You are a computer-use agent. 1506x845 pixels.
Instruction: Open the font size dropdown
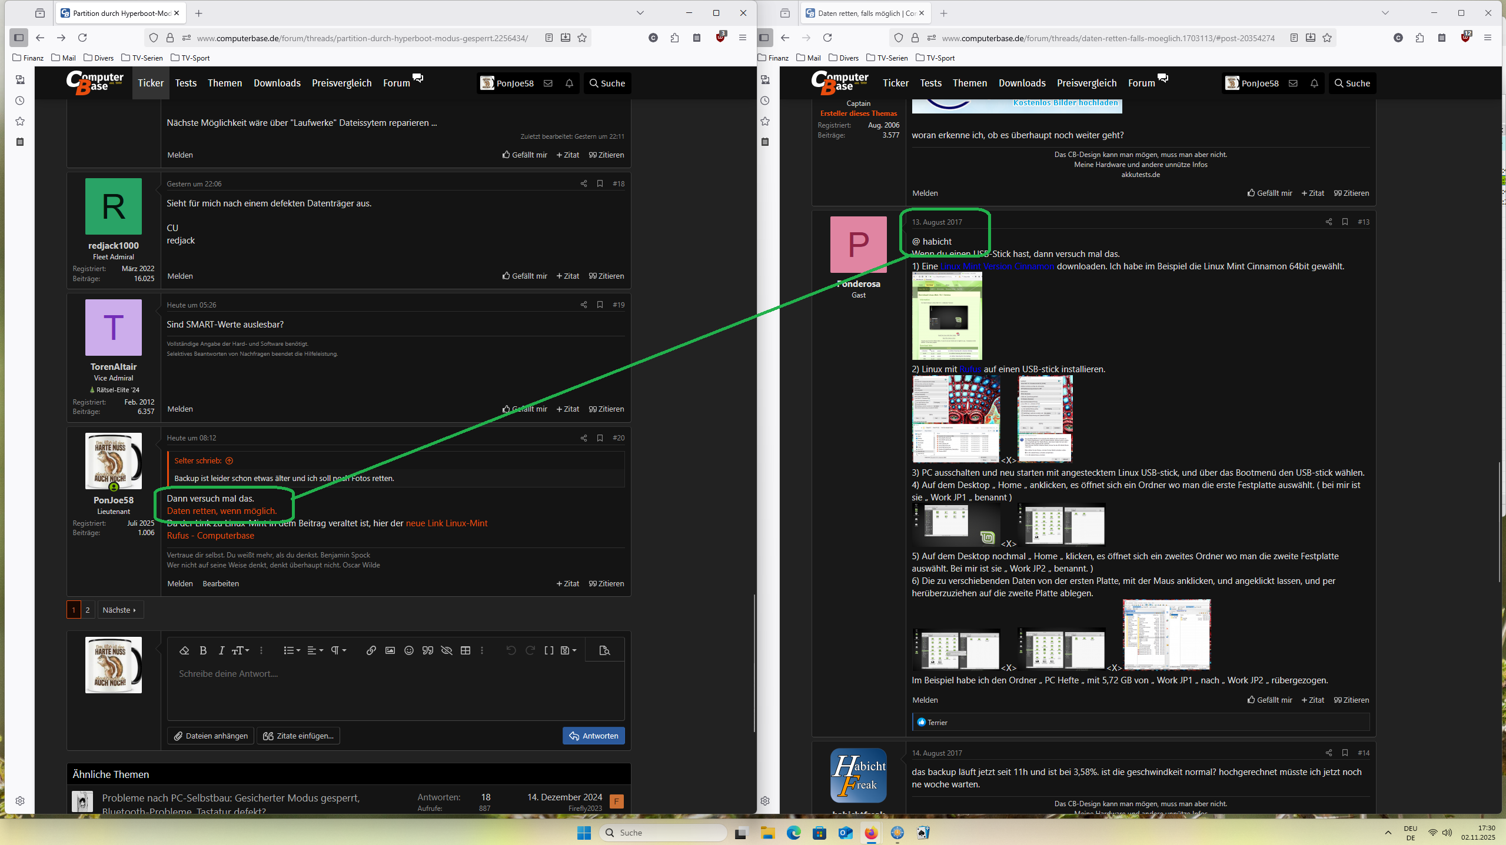(240, 650)
